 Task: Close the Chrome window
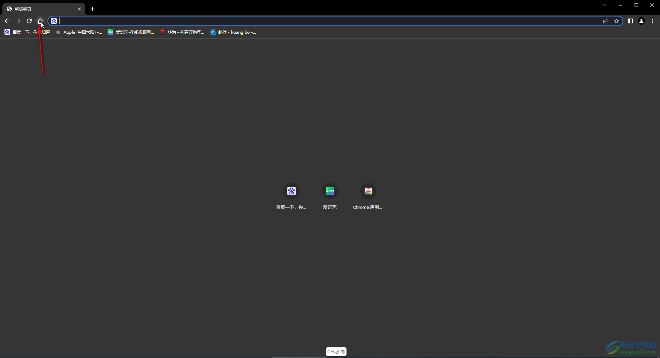[x=652, y=5]
